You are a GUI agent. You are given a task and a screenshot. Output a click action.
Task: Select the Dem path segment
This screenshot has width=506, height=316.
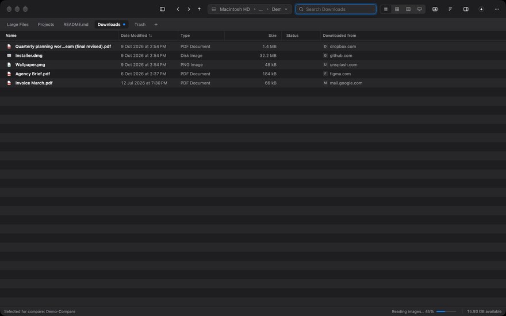coord(276,9)
